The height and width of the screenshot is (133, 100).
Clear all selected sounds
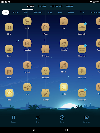pyautogui.click(x=38, y=119)
